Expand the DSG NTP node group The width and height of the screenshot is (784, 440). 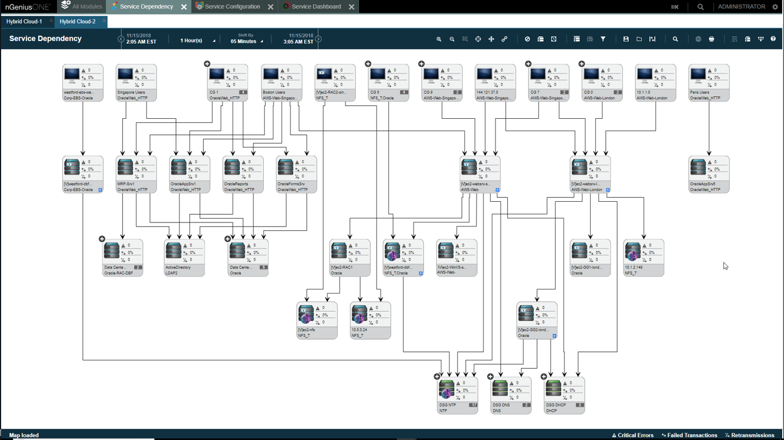[437, 377]
